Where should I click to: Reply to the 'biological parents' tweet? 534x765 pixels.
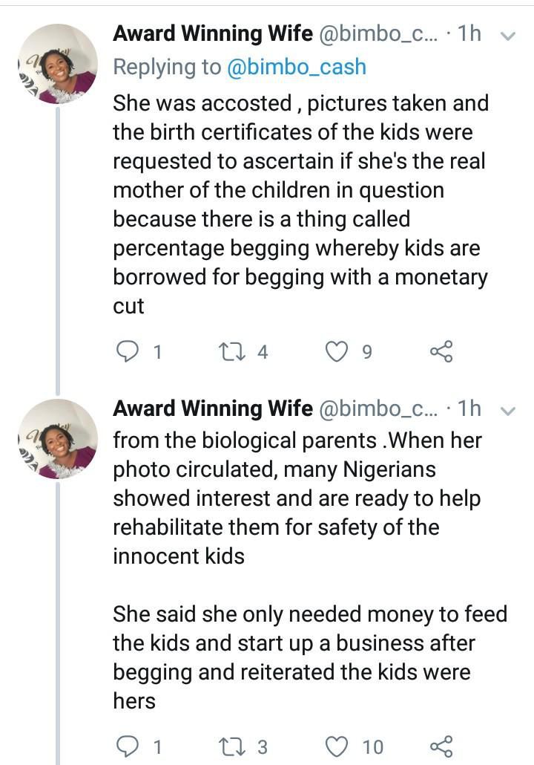(x=129, y=745)
